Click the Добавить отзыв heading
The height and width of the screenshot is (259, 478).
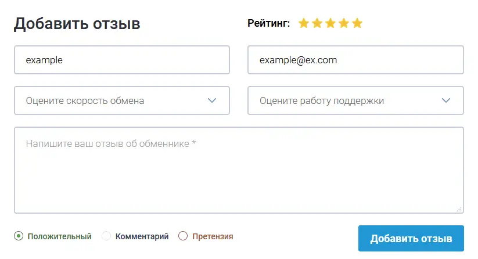click(x=77, y=24)
